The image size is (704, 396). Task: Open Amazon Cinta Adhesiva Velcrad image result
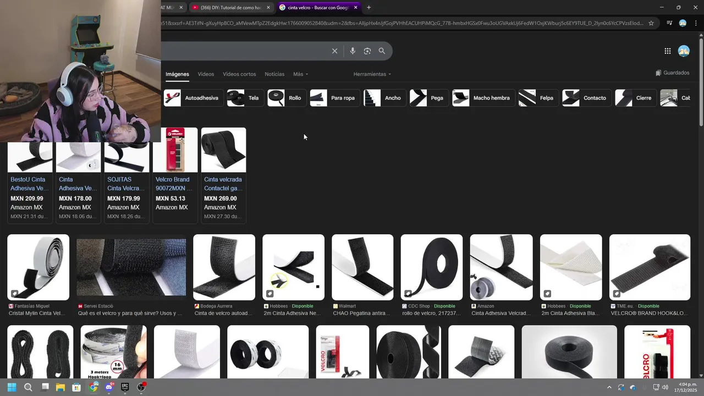(x=501, y=267)
